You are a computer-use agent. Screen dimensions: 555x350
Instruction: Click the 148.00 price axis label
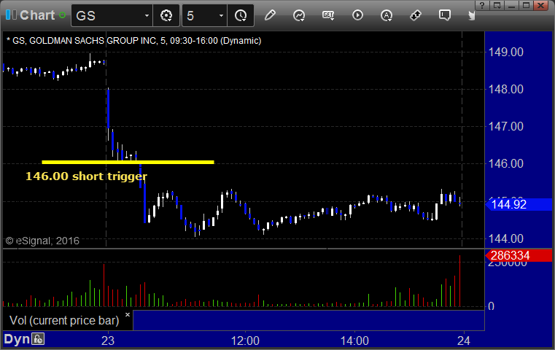506,89
